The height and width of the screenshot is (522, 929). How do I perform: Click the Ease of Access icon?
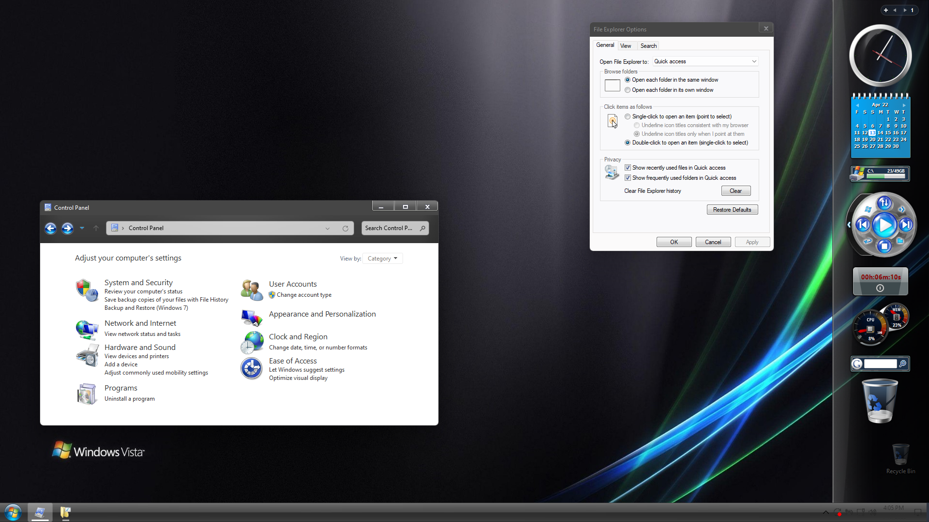(x=251, y=368)
